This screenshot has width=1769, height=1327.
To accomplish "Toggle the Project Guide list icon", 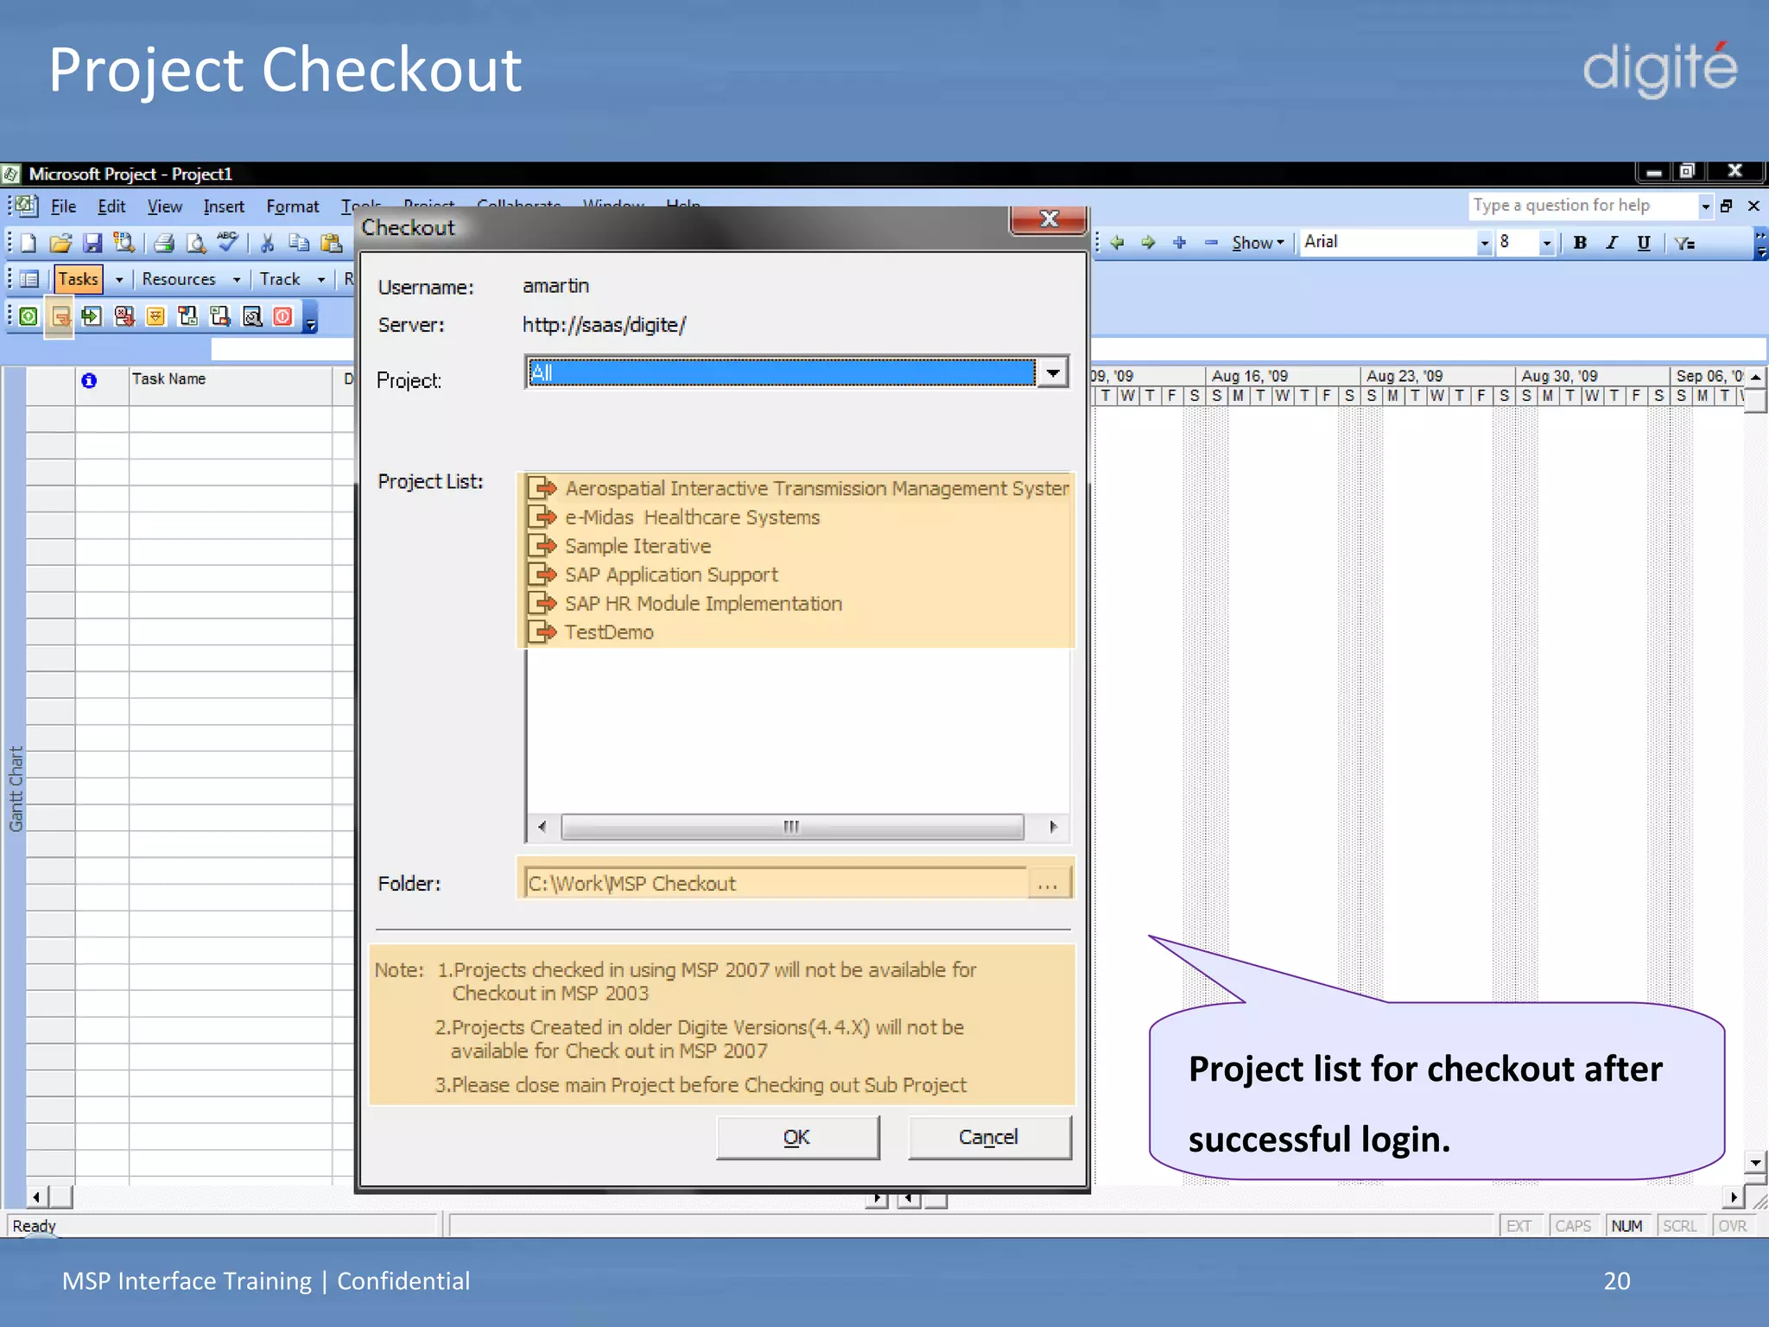I will pyautogui.click(x=29, y=279).
